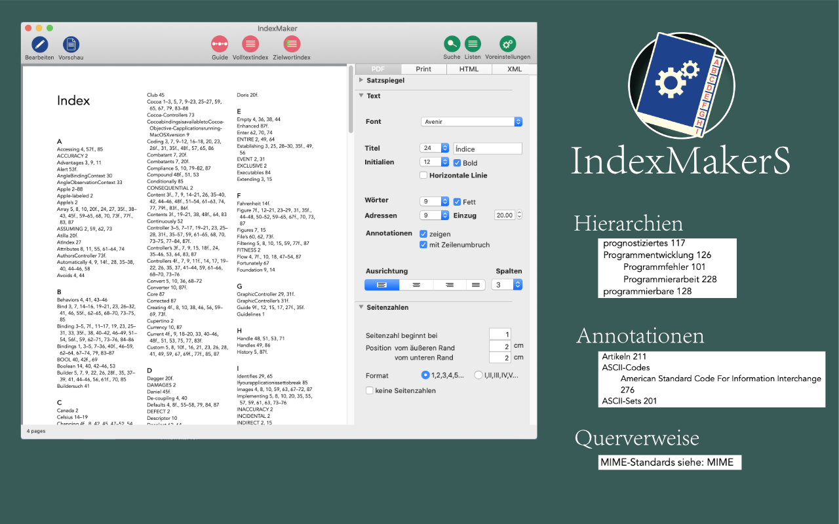Image resolution: width=839 pixels, height=524 pixels.
Task: Open the Wörter size 9 dropdown
Action: coord(435,201)
